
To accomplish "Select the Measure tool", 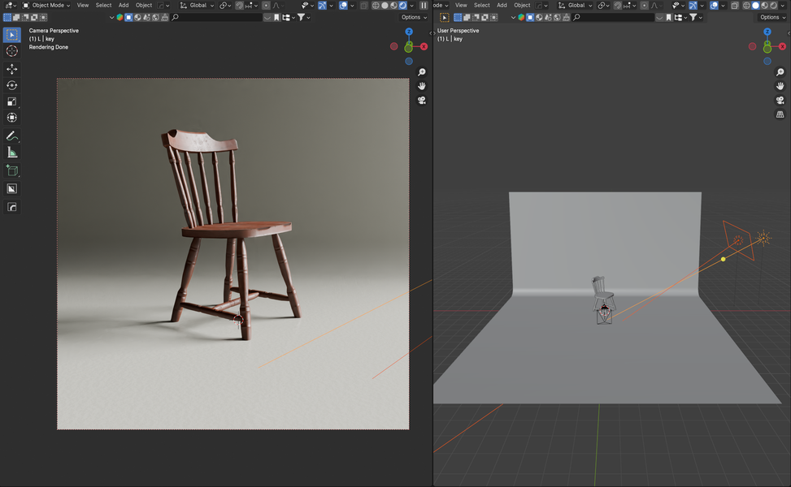I will coord(11,152).
